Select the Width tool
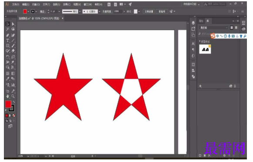 click(7, 62)
